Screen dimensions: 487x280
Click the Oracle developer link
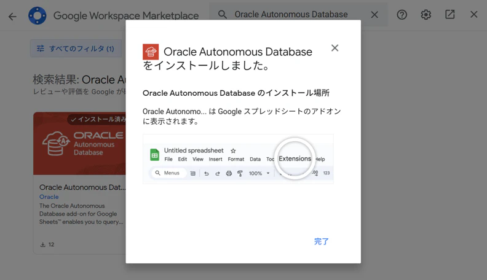tap(49, 196)
